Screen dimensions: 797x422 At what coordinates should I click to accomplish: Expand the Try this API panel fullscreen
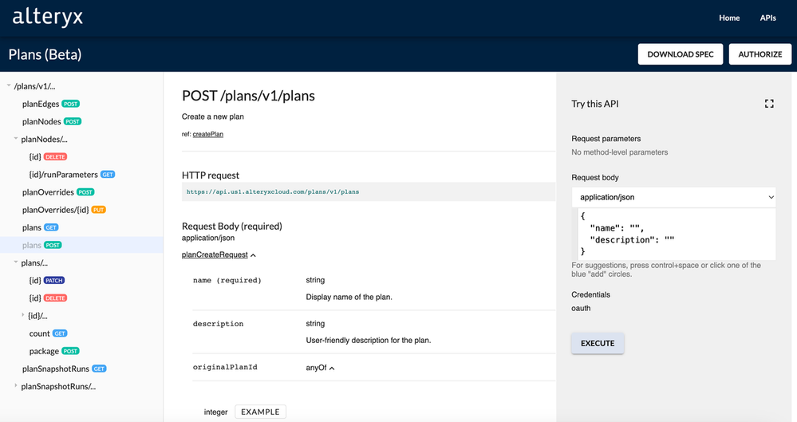769,104
